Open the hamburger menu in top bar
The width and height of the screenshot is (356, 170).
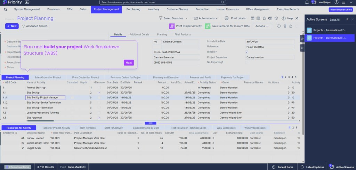(343, 2)
